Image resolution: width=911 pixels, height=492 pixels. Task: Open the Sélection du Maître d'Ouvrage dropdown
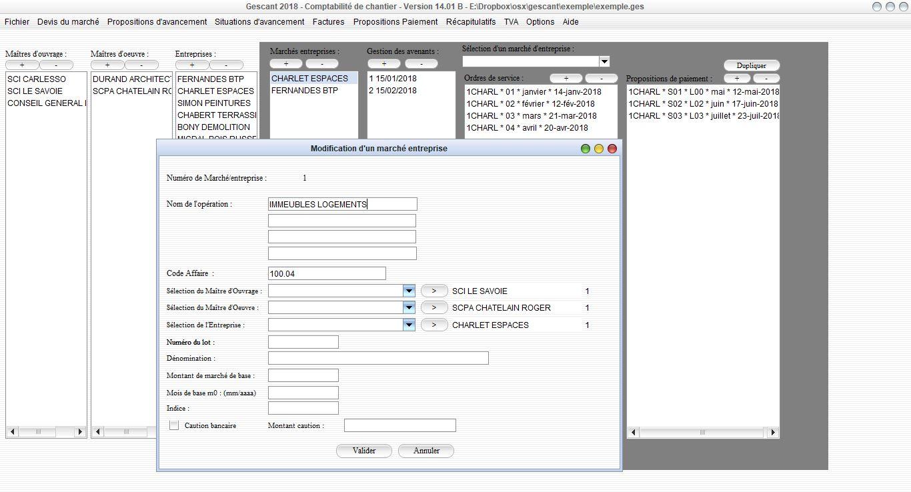[x=409, y=291]
